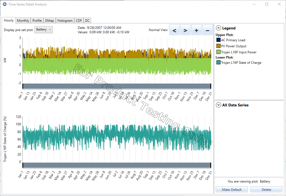Expand the All Data Series section
Screen dimensions: 286x196
[x=218, y=105]
